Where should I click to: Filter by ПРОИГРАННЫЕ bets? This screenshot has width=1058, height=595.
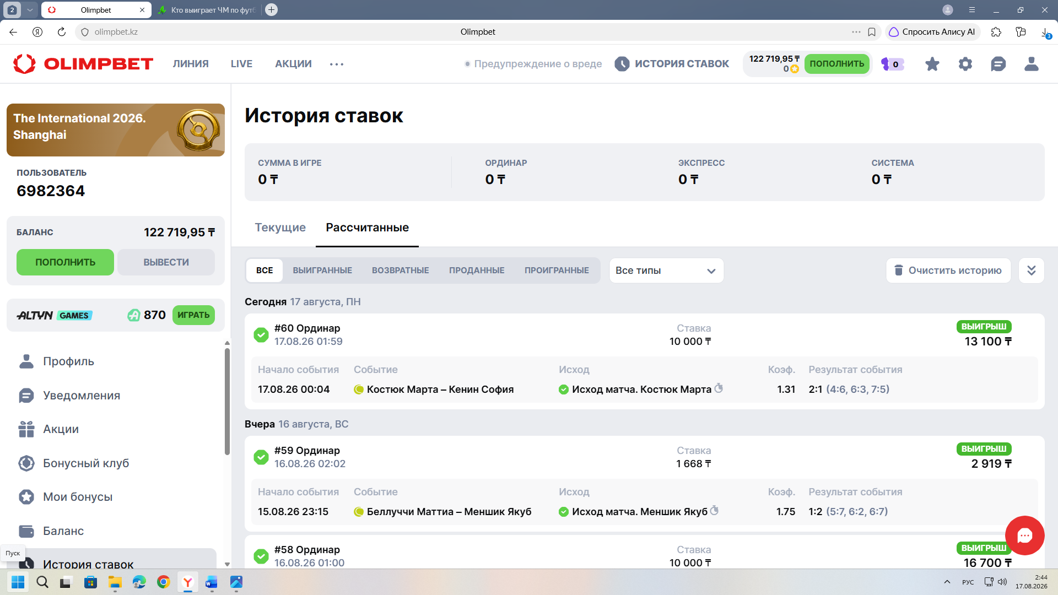coord(557,271)
